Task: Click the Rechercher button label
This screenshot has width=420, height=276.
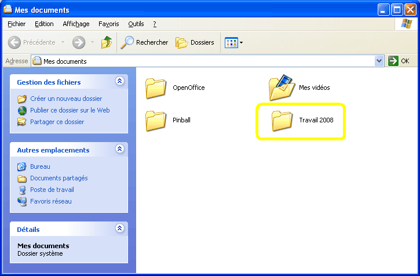Action: click(x=152, y=42)
